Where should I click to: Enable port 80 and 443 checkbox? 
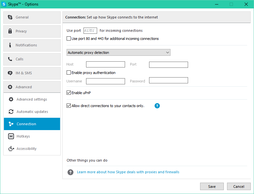click(x=69, y=39)
